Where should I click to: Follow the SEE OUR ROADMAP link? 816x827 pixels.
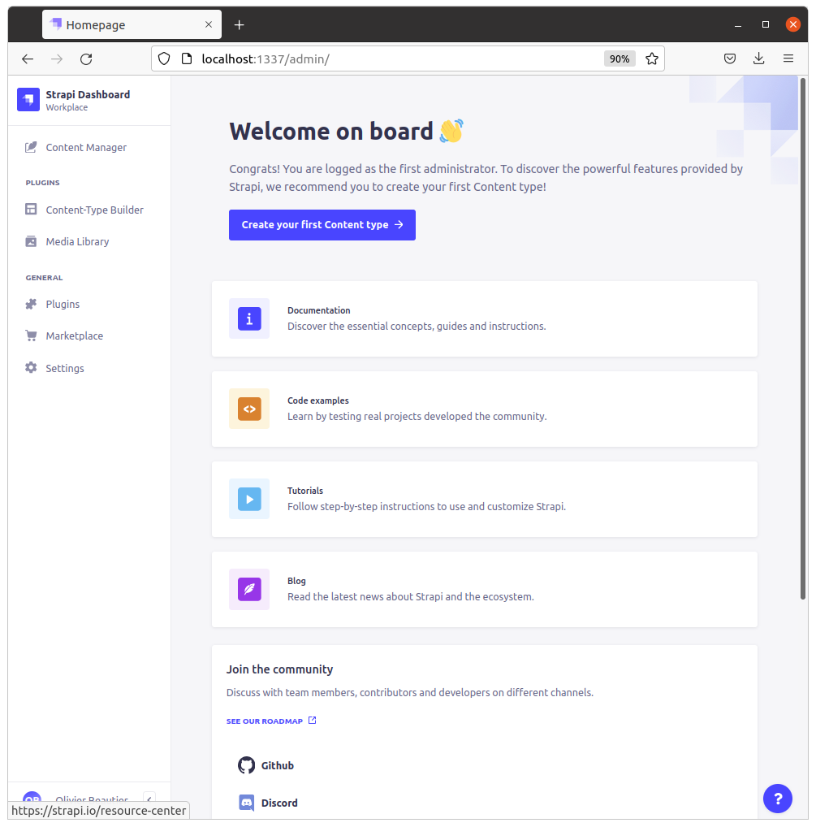(x=266, y=721)
